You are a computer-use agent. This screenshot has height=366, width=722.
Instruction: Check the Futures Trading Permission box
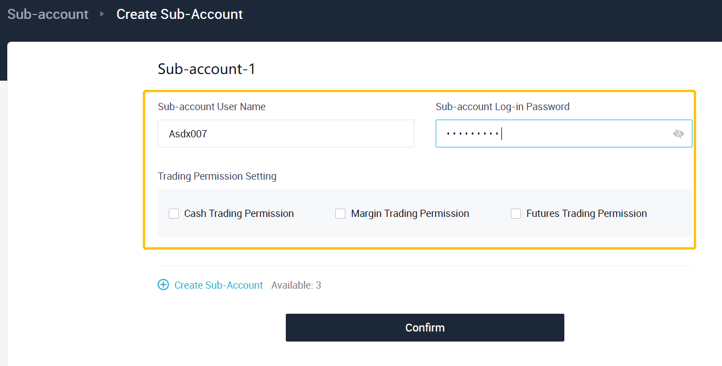(516, 214)
